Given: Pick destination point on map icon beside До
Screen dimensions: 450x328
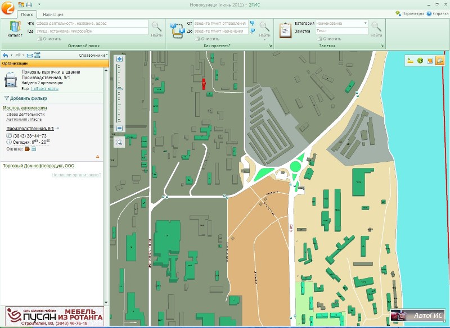Looking at the screenshot, I should (252, 31).
